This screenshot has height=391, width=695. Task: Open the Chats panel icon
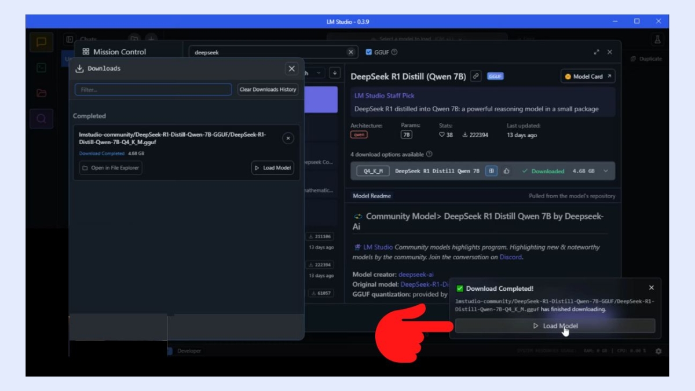(41, 42)
